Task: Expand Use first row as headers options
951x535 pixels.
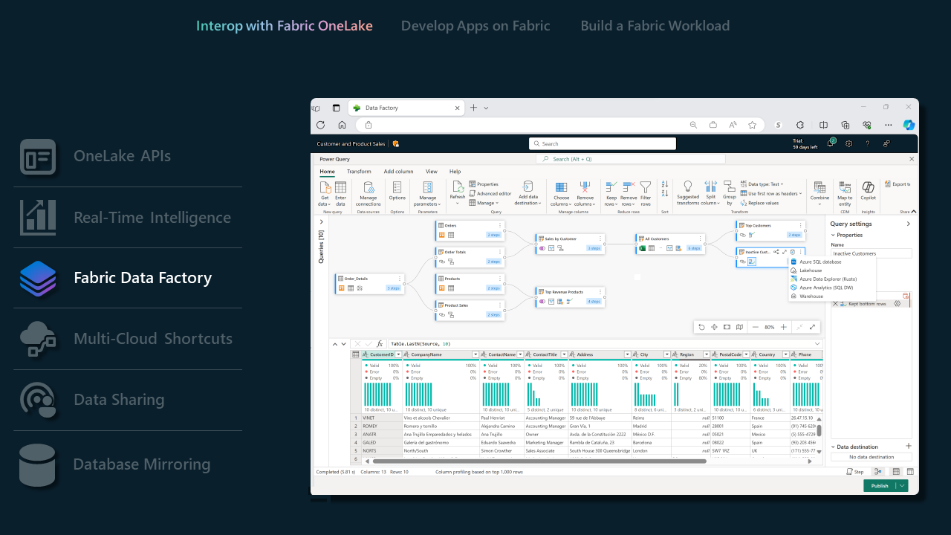Action: [x=800, y=193]
